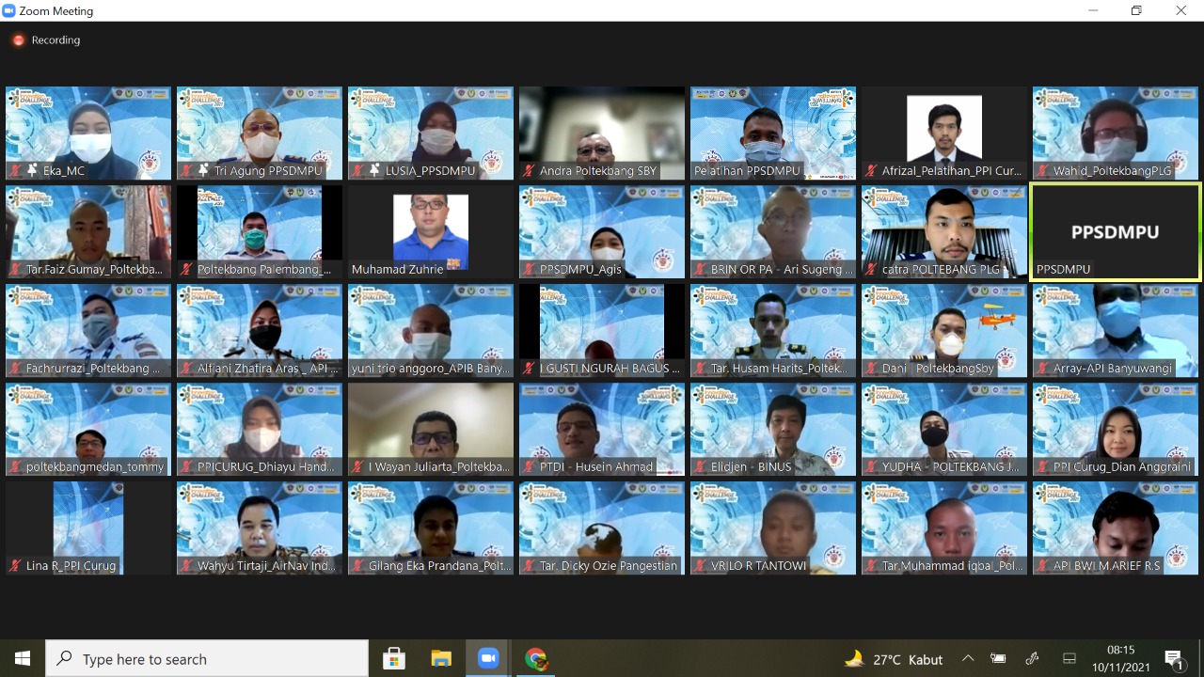Open Google Chrome from the taskbar

[x=536, y=658]
